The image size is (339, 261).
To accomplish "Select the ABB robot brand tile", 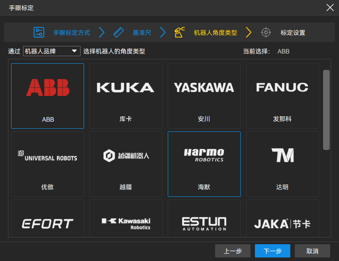I will point(47,96).
